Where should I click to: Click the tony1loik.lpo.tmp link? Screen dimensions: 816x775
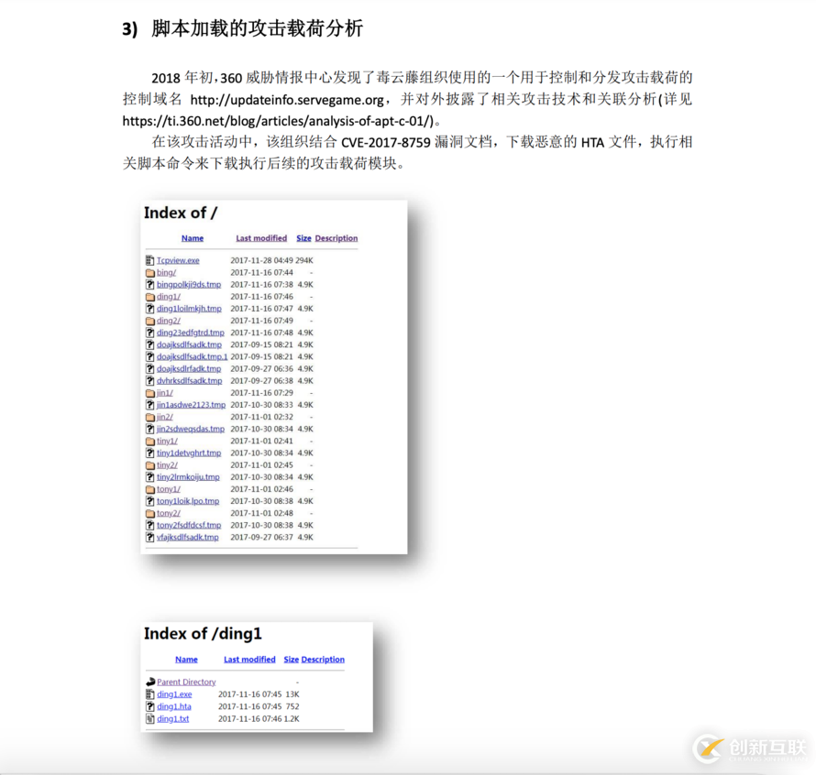pos(188,500)
